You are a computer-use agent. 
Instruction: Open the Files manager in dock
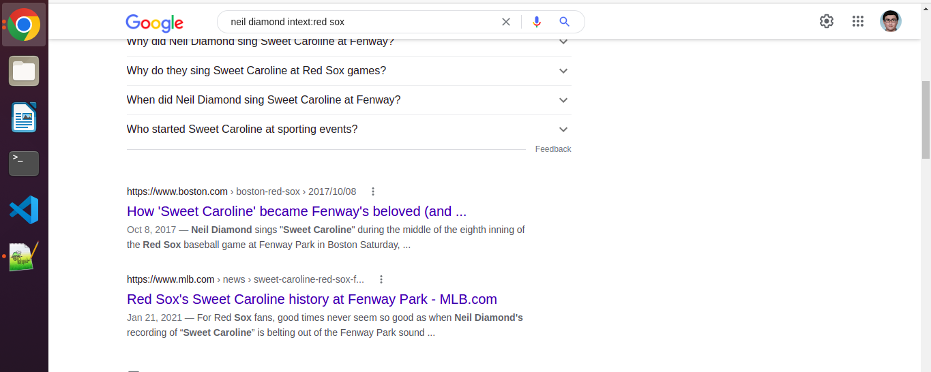(x=24, y=71)
